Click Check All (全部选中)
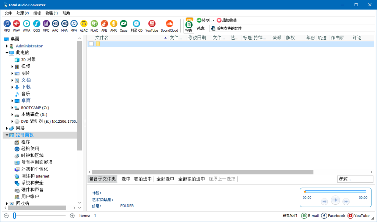 coord(165,179)
